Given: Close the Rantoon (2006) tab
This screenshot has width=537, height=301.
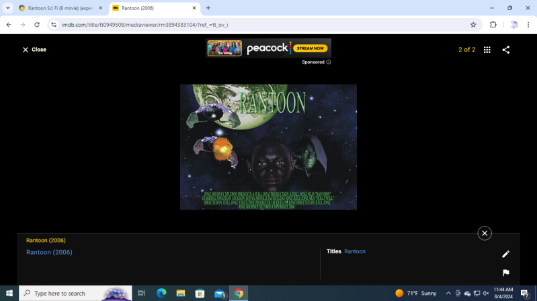Looking at the screenshot, I should [194, 8].
